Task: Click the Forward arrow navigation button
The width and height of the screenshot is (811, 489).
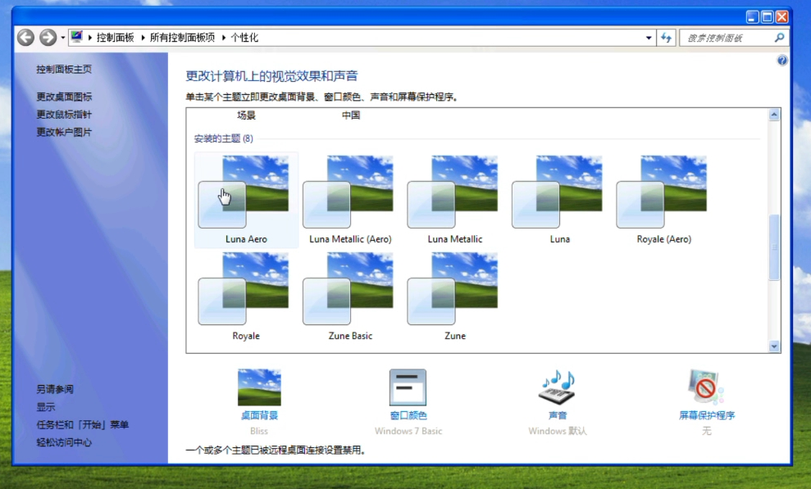Action: 48,37
